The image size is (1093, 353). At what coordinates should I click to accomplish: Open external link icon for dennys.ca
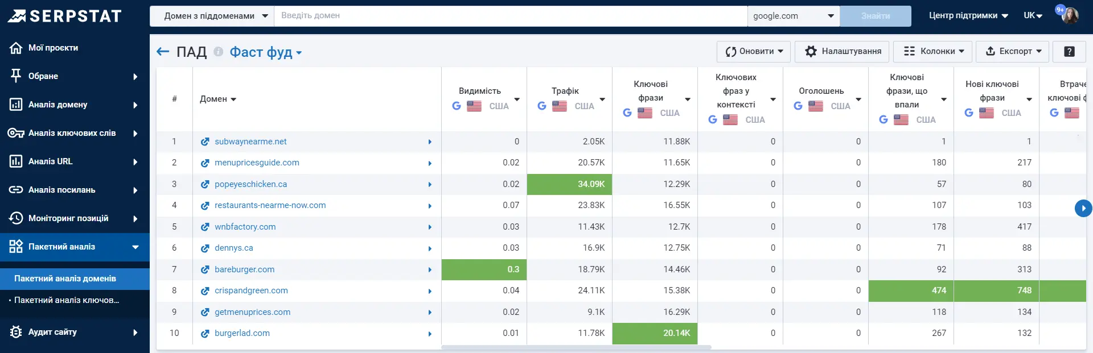pos(205,248)
